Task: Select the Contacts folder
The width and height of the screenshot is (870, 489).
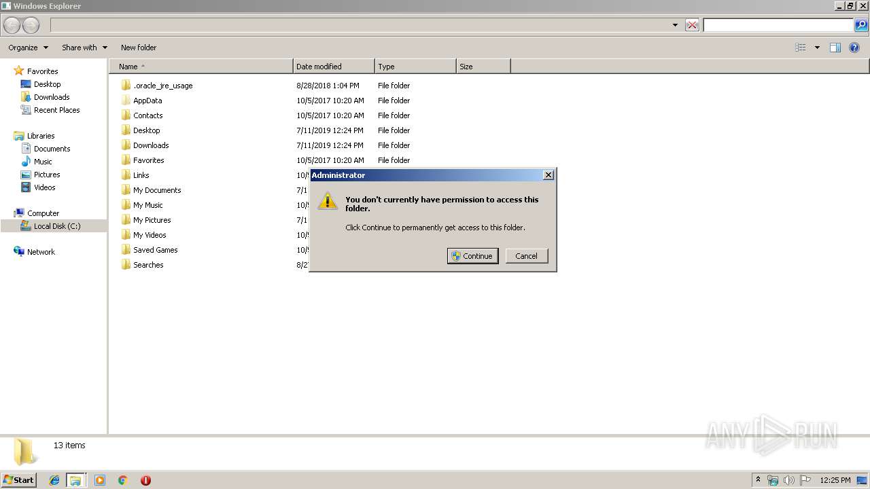Action: pos(147,115)
